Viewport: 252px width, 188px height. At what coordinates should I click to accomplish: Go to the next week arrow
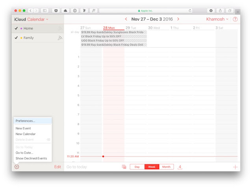pyautogui.click(x=178, y=19)
